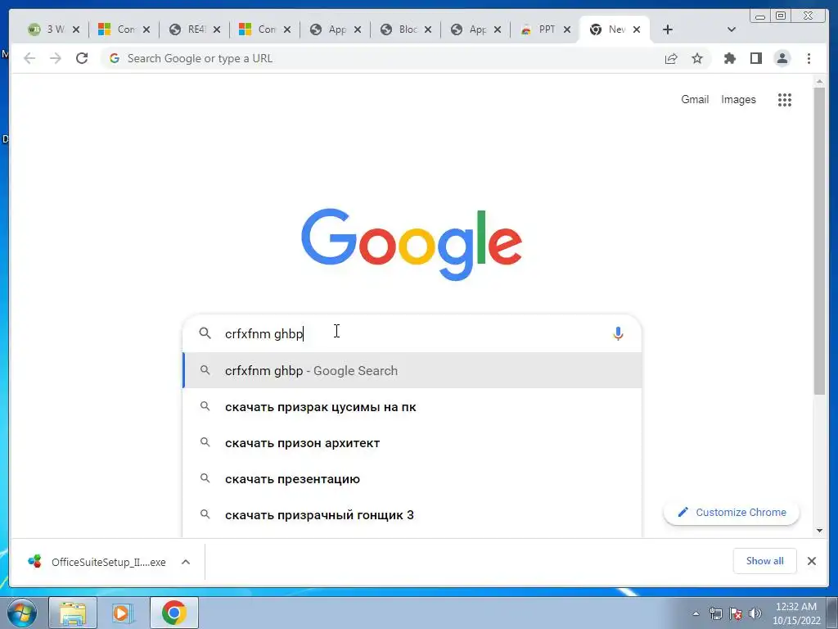Image resolution: width=838 pixels, height=629 pixels.
Task: Show hidden tray icons arrow
Action: pos(696,613)
